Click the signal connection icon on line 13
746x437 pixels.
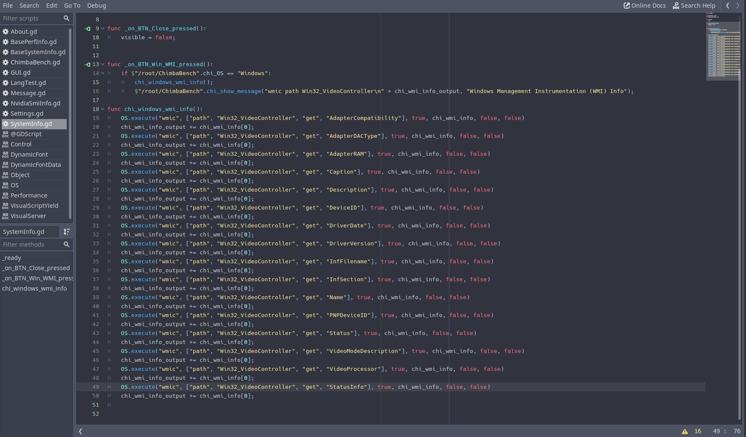click(88, 64)
